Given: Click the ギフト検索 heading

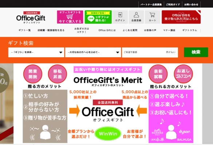Looking at the screenshot, I should (21, 43).
